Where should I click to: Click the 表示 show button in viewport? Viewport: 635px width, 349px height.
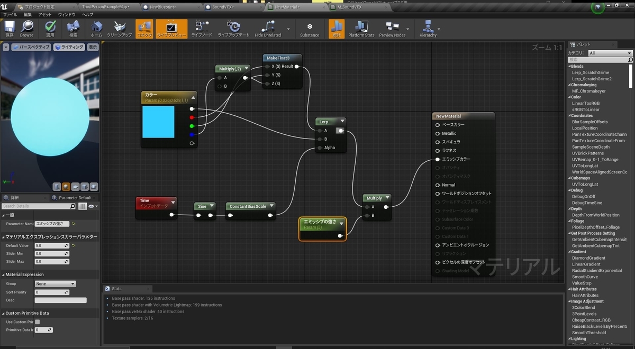coord(93,47)
